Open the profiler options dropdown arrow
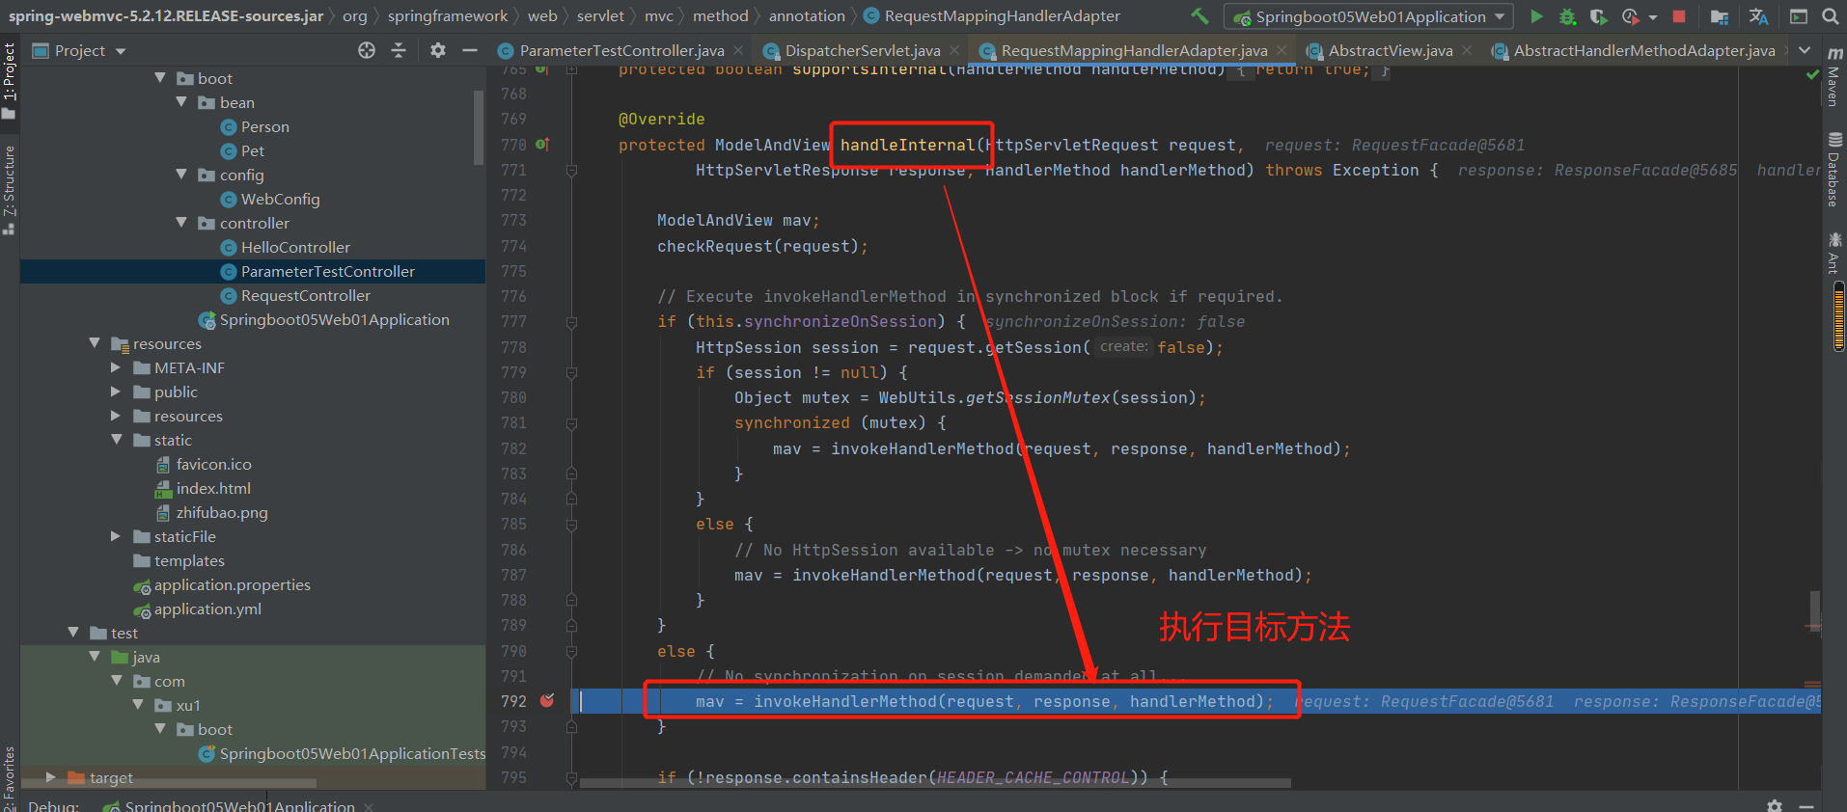The image size is (1847, 812). point(1652,17)
